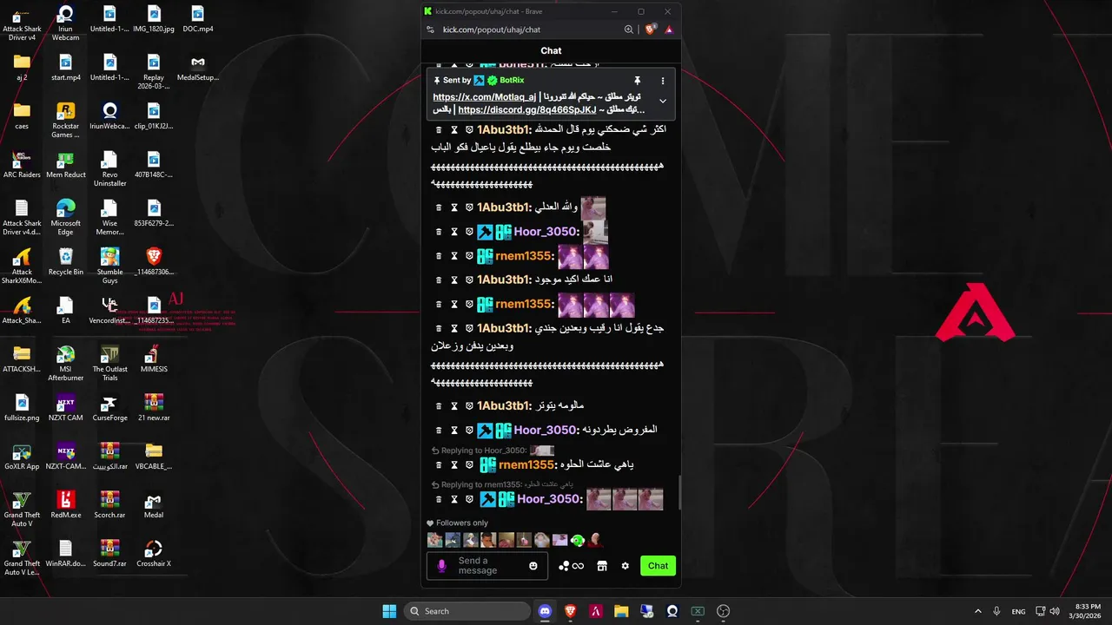Unpin the BotRix pinned message
The image size is (1112, 625).
tap(637, 81)
